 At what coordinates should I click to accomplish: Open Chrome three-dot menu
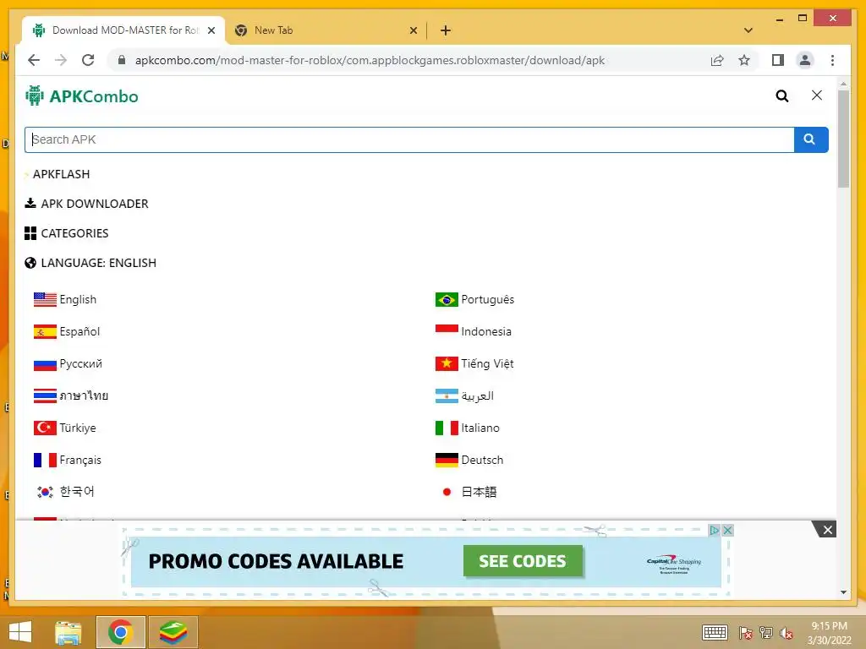point(832,60)
